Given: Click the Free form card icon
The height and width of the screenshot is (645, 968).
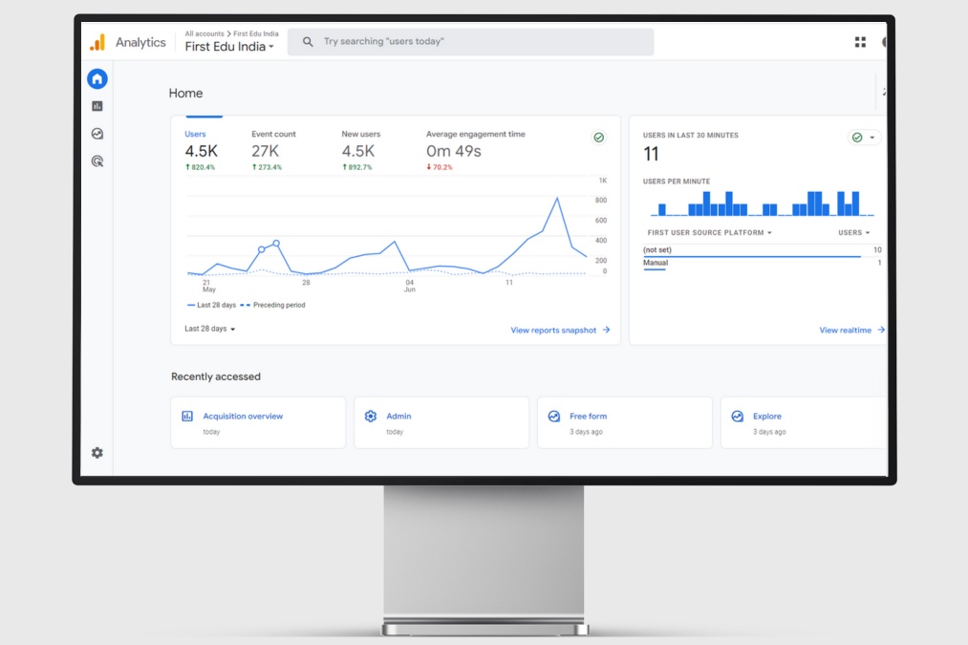Looking at the screenshot, I should 554,416.
